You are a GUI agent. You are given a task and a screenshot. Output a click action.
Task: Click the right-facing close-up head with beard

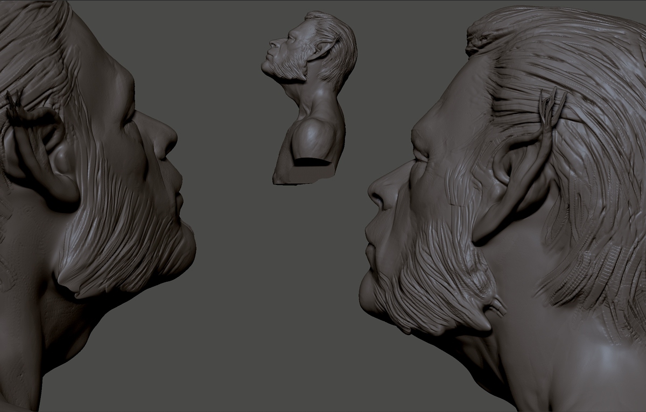pyautogui.click(x=97, y=206)
